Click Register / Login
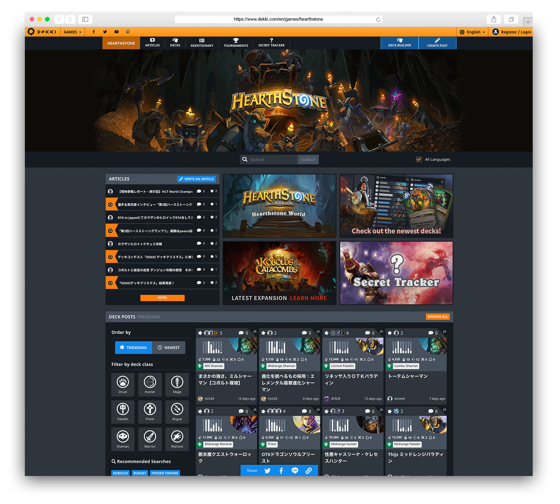Image resolution: width=560 pixels, height=504 pixels. click(512, 32)
